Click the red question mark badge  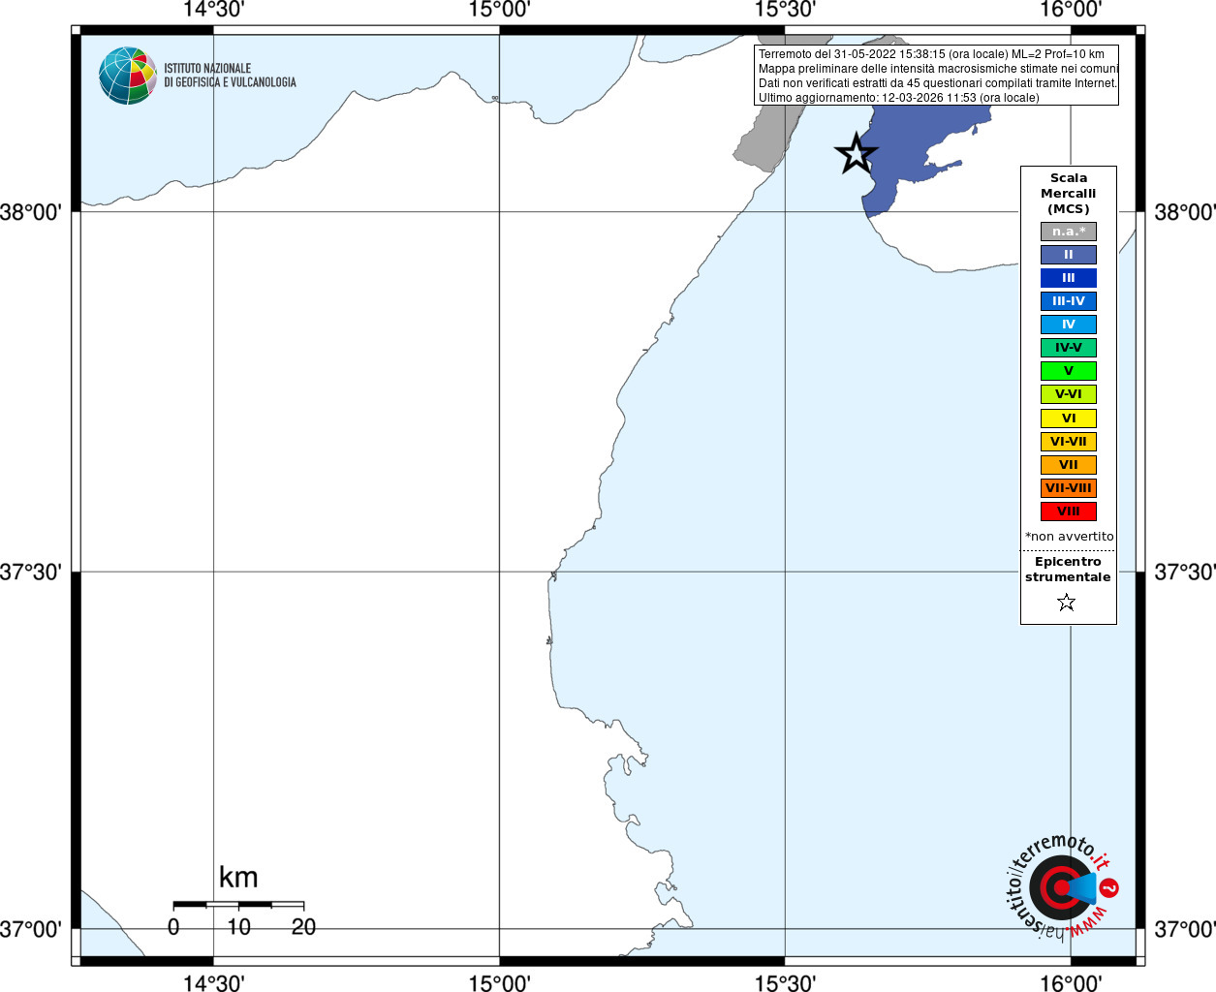(1109, 887)
